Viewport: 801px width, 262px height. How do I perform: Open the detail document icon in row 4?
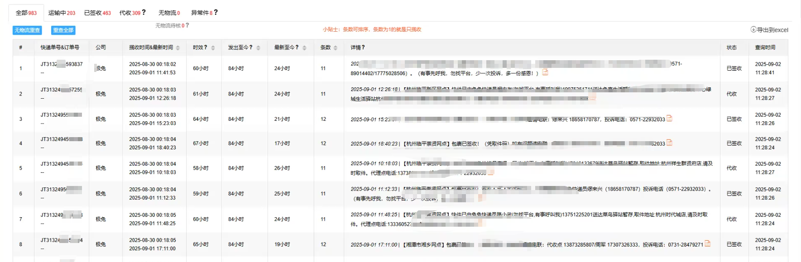[669, 143]
